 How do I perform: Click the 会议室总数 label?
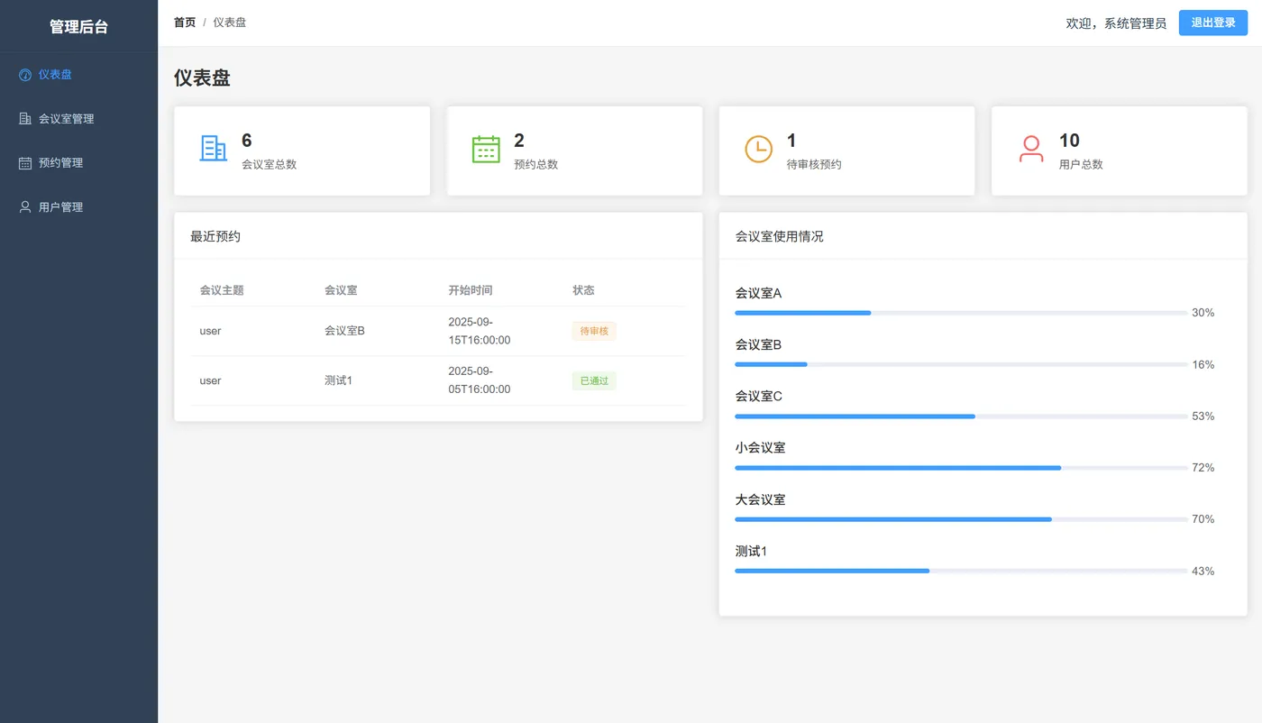(269, 165)
